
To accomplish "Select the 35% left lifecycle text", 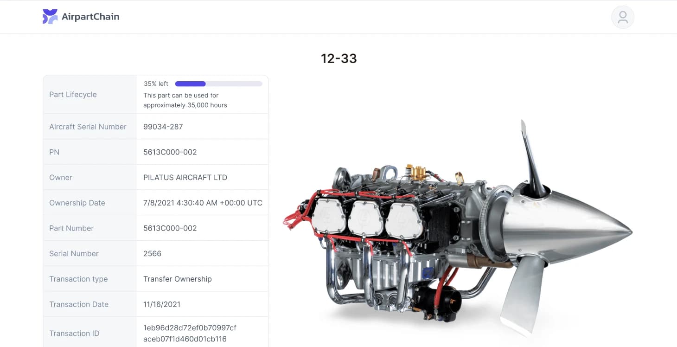I will (155, 84).
